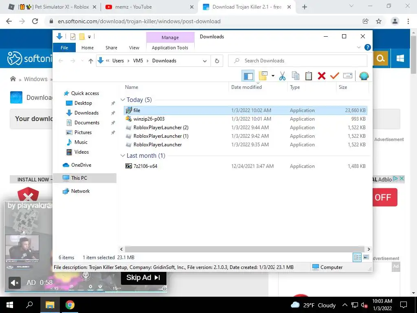Image resolution: width=417 pixels, height=313 pixels.
Task: Click in the Search Downloads field
Action: tap(298, 61)
